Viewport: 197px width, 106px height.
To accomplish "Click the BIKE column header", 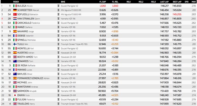I will pos(63,2).
